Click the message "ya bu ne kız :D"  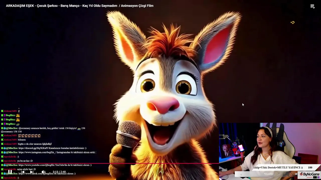[25, 161]
